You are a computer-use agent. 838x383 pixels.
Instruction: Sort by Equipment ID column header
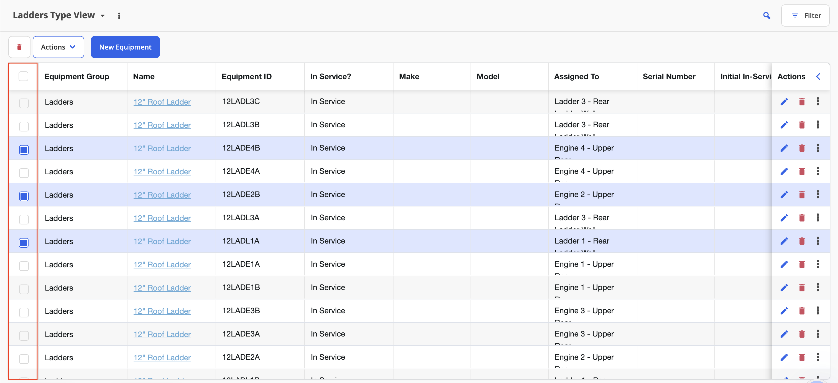(247, 76)
